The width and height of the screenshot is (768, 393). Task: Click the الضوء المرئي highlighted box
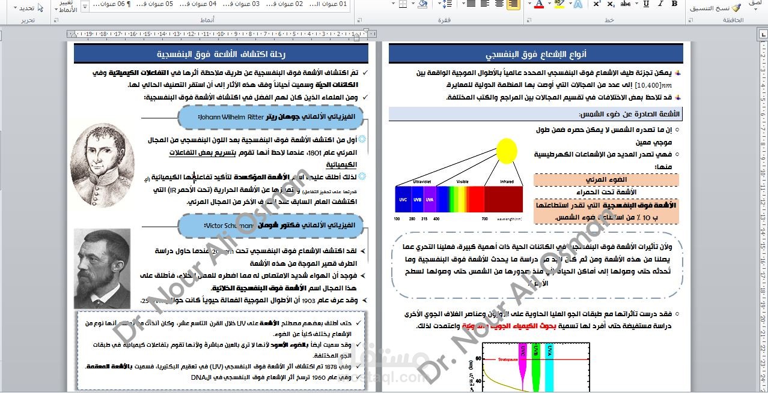(606, 180)
